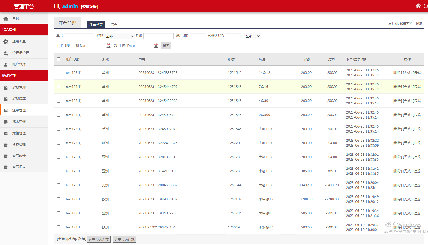428x245 pixels.
Task: Expand the 游戏 dropdown filter
Action: 119,36
